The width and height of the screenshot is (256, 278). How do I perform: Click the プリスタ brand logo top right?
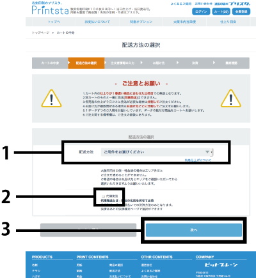[x=240, y=4]
